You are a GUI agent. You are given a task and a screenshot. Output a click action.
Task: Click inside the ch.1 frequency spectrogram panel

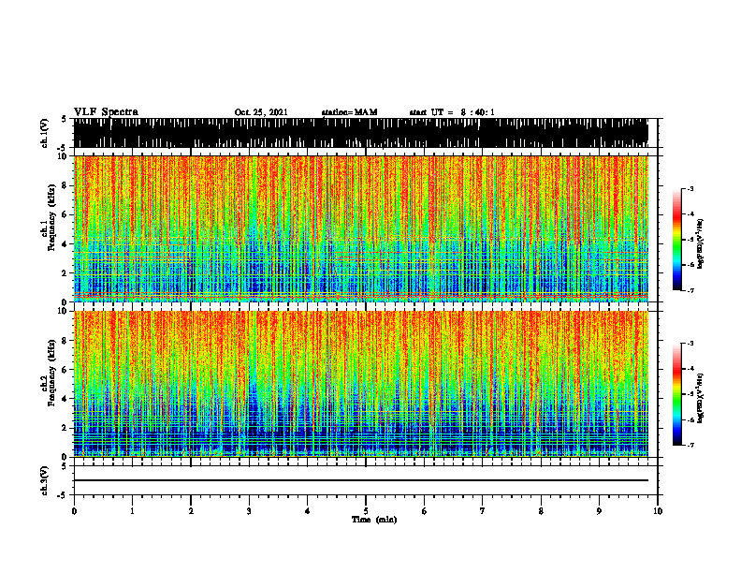pyautogui.click(x=361, y=228)
